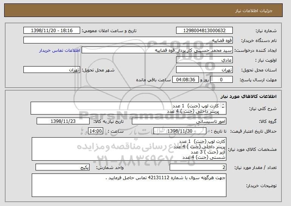Click the label اولویت نیاز
The width and height of the screenshot is (291, 206).
[266, 60]
